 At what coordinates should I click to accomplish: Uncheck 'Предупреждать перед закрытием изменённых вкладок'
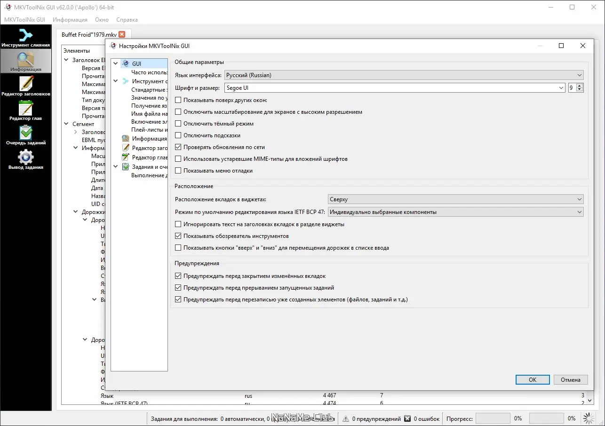(178, 276)
